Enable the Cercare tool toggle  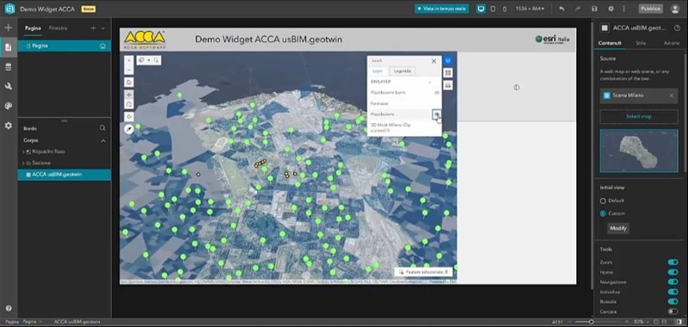673,312
